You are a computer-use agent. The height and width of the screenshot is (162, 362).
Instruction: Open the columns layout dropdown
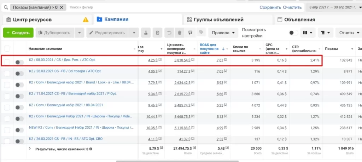tap(308, 33)
